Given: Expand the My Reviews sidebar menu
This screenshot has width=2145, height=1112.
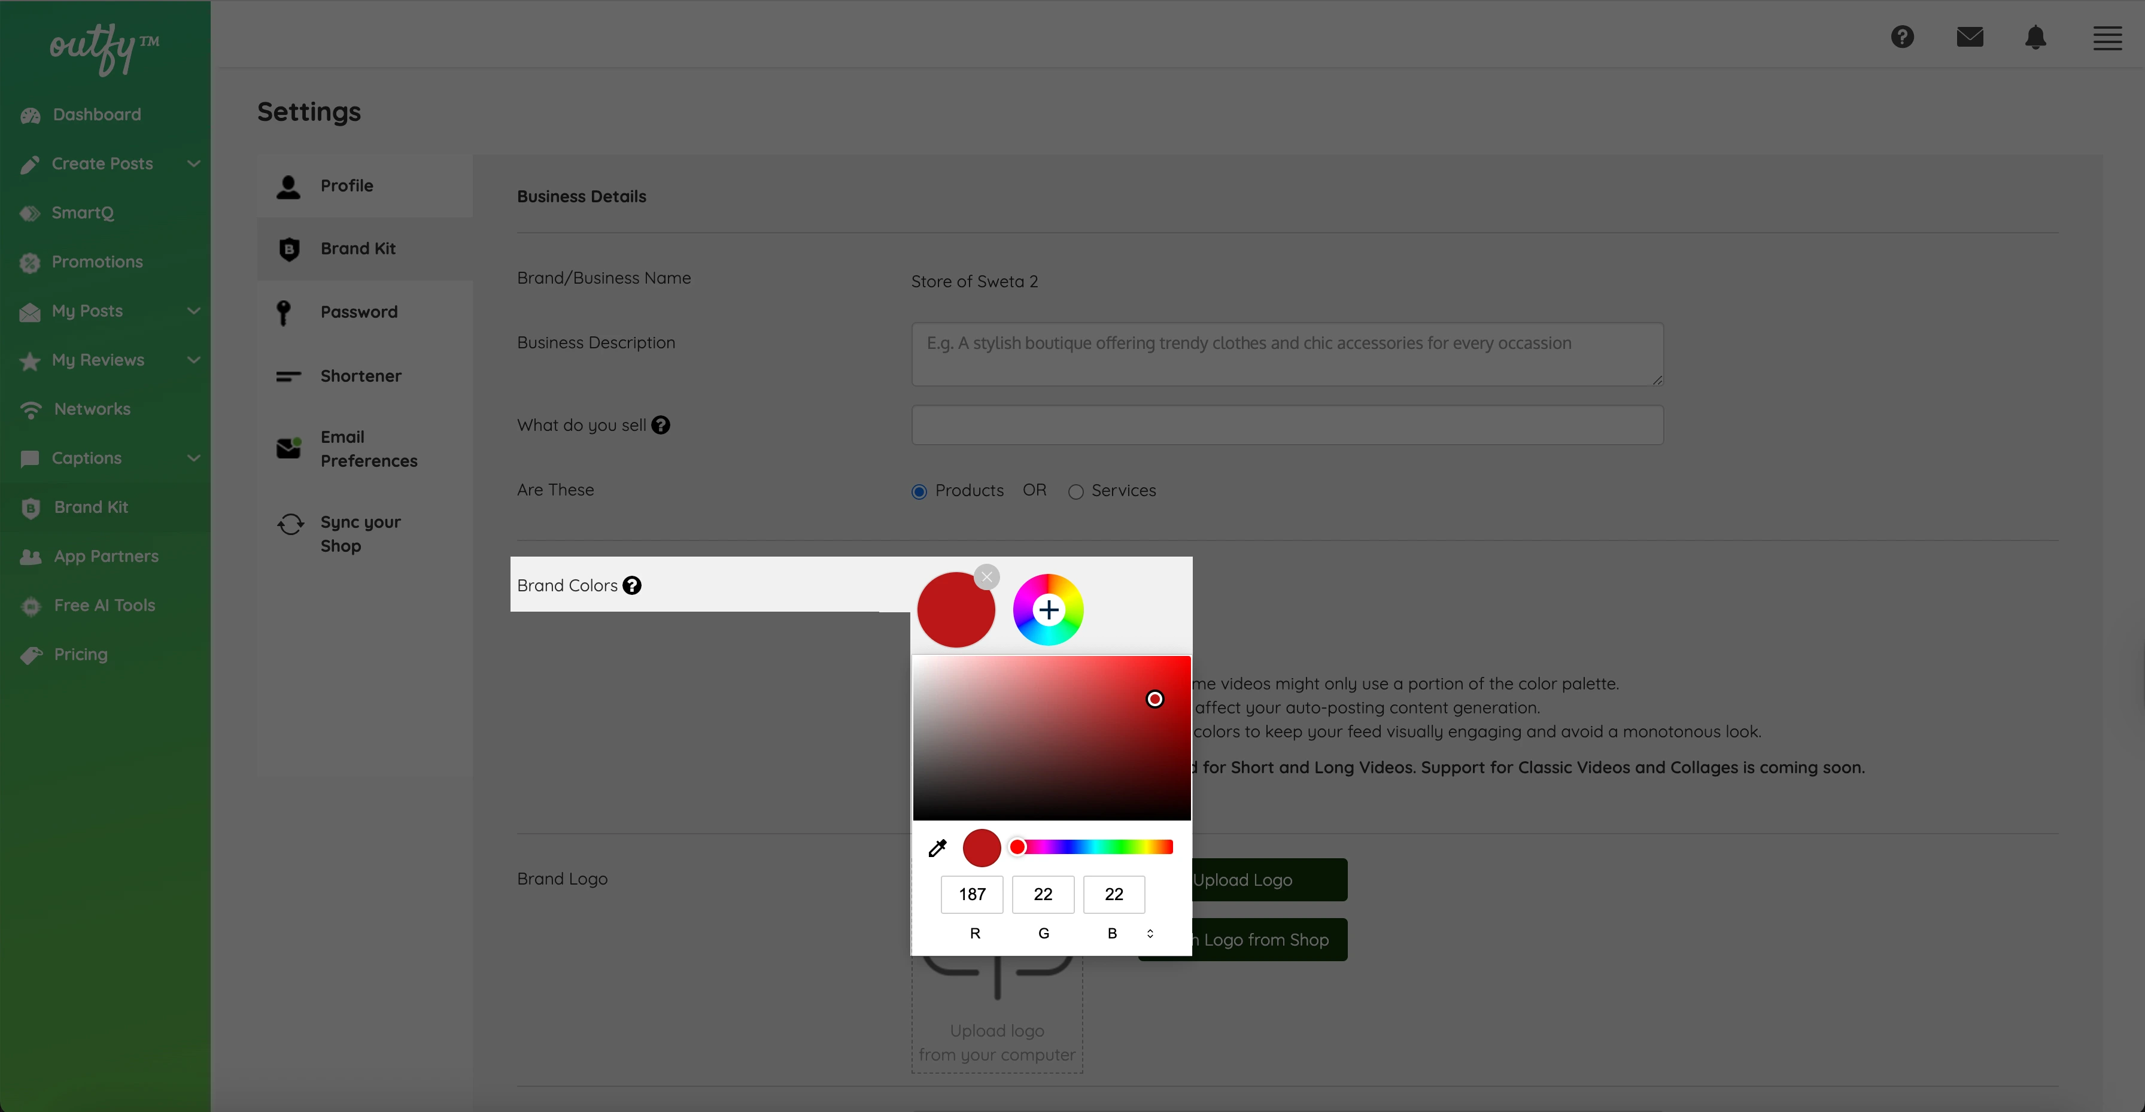Looking at the screenshot, I should pos(193,360).
